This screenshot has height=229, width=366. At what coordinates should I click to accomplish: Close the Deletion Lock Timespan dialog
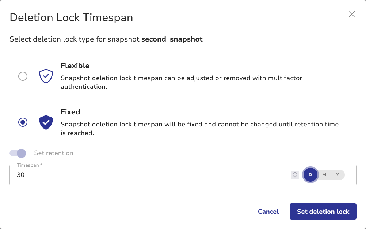pyautogui.click(x=352, y=14)
